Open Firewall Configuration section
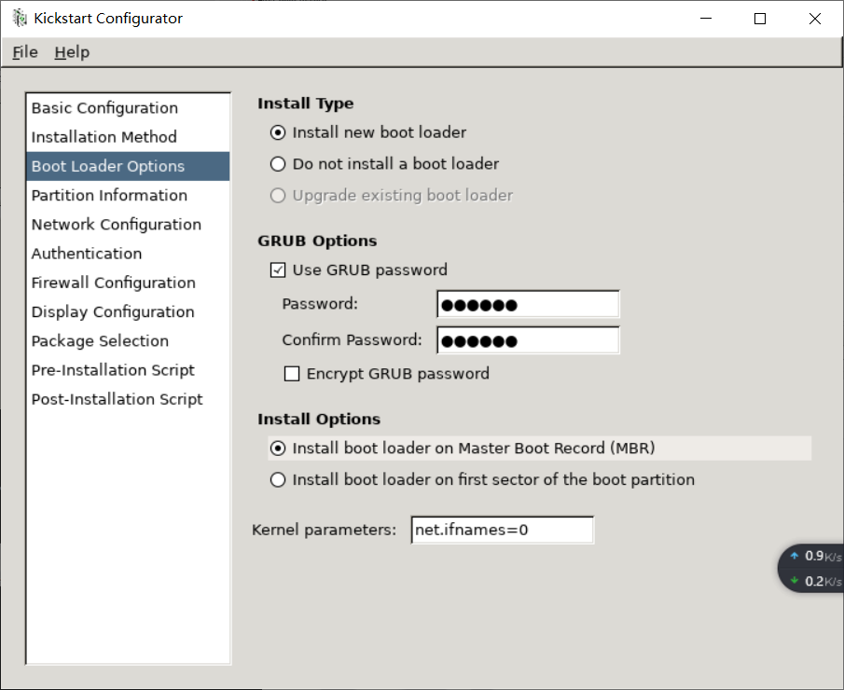844x690 pixels. [128, 282]
